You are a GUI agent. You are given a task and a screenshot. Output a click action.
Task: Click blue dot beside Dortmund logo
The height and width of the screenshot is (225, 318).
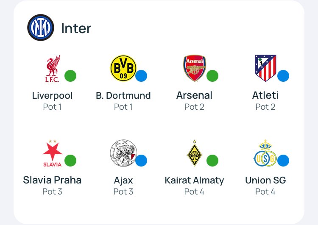(141, 76)
